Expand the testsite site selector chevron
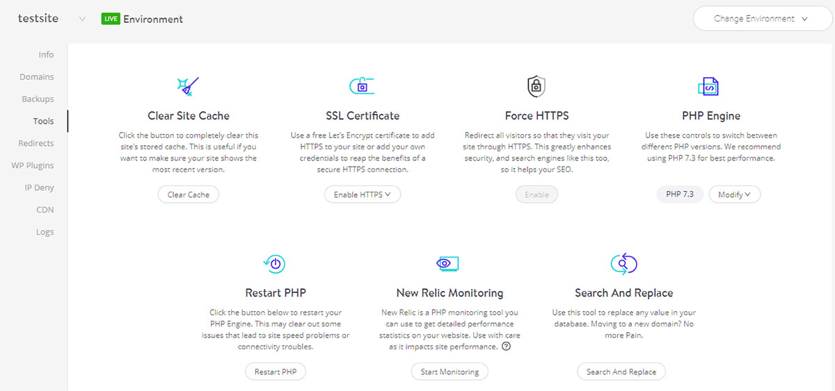The width and height of the screenshot is (835, 391). tap(82, 19)
